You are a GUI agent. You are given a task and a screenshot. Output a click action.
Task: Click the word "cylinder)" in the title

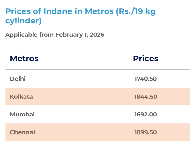click(23, 21)
